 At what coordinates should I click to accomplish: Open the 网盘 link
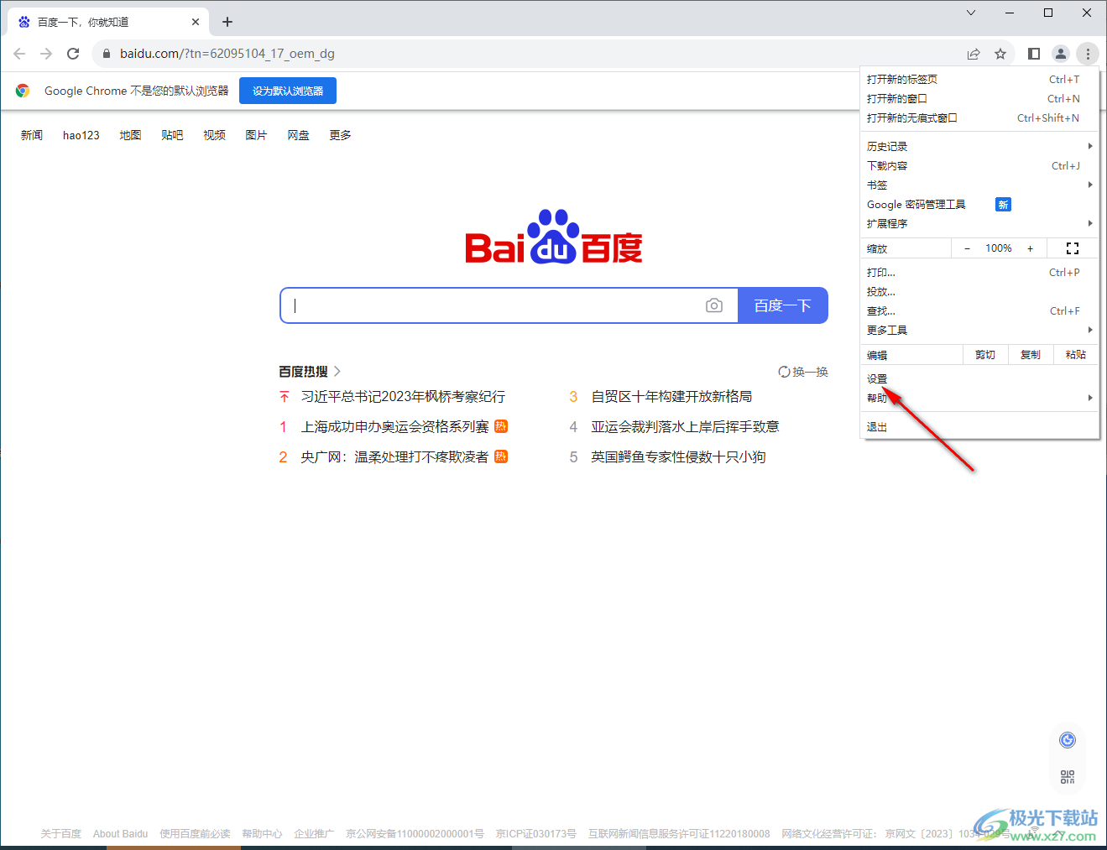[298, 135]
